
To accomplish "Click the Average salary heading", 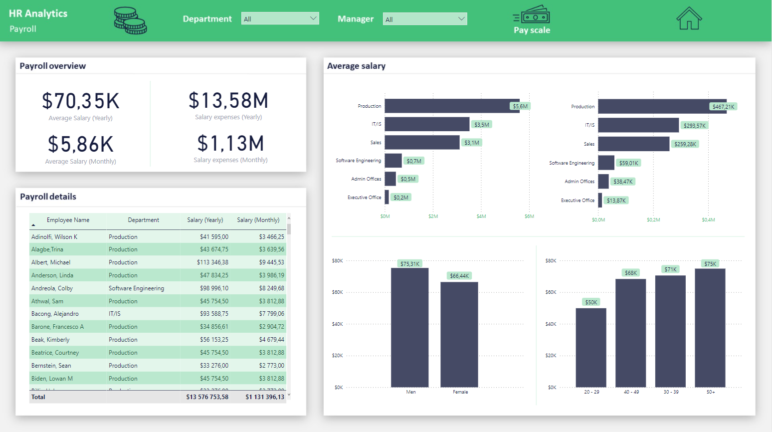I will coord(356,66).
